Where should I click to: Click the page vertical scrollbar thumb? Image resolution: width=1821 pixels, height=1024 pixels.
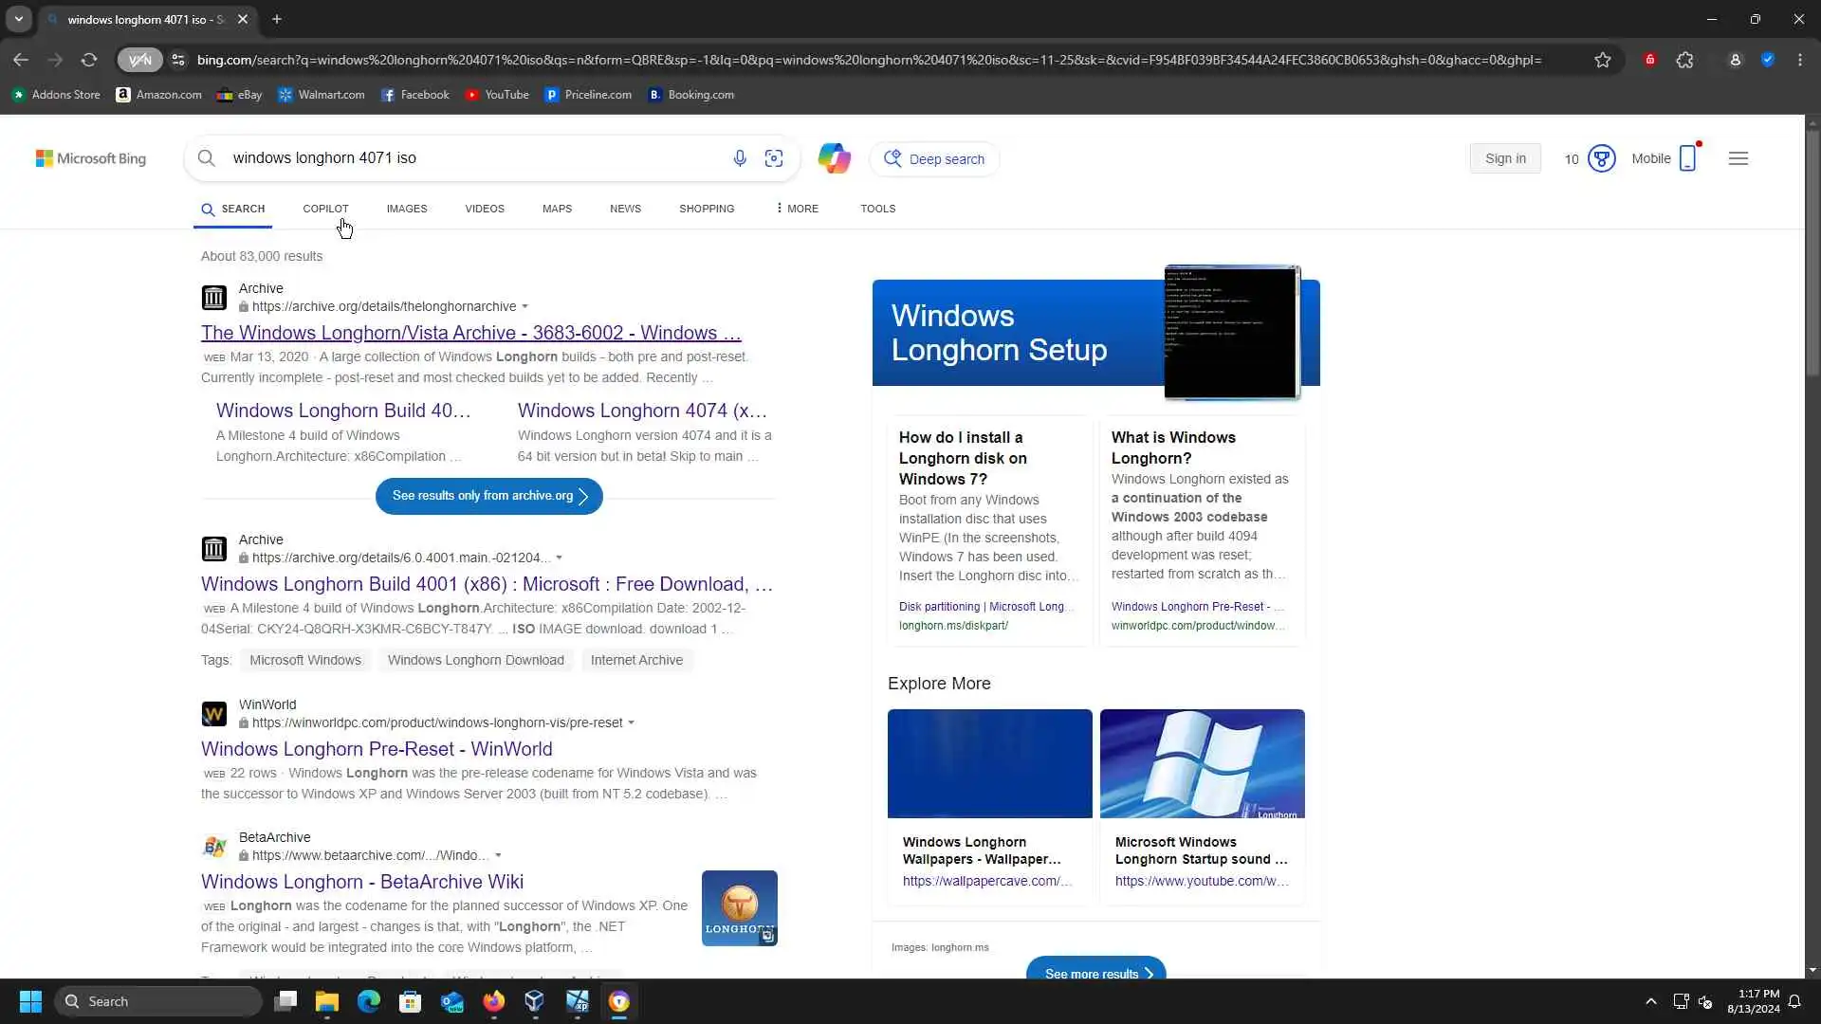coord(1812,256)
